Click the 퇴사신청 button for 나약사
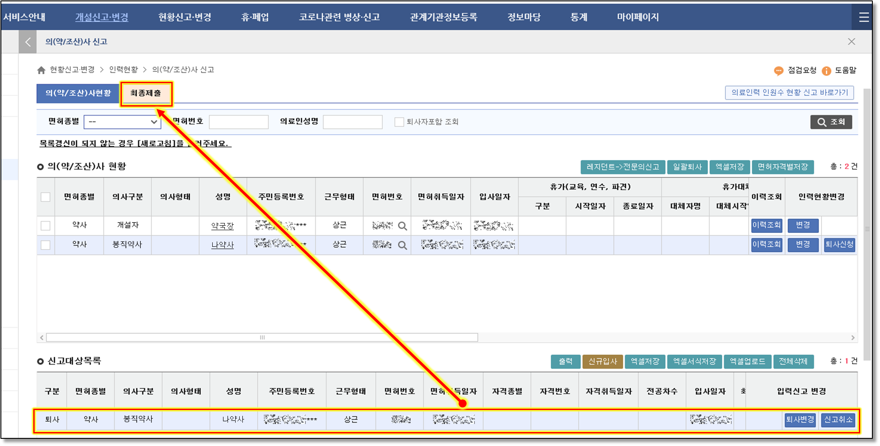 click(839, 245)
